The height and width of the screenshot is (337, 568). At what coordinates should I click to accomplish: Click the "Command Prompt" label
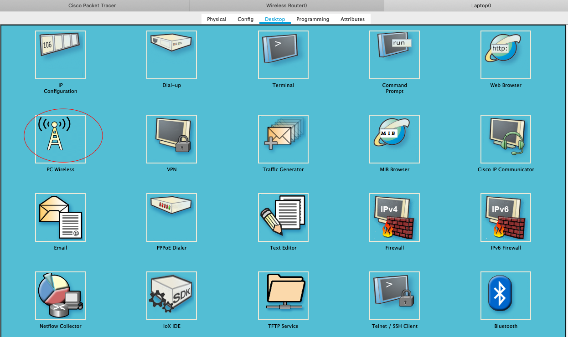pos(394,88)
